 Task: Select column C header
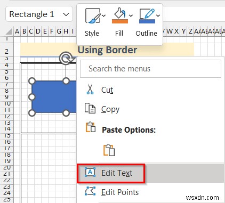point(31,31)
